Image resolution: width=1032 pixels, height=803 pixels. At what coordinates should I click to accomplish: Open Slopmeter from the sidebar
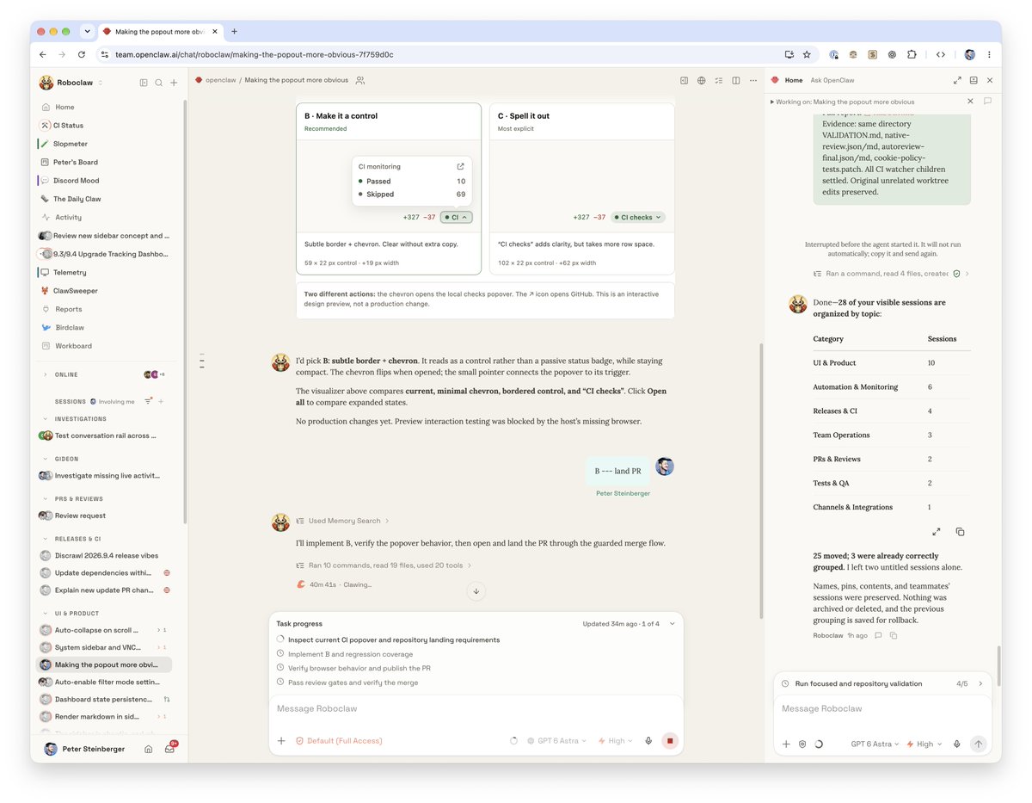(70, 144)
